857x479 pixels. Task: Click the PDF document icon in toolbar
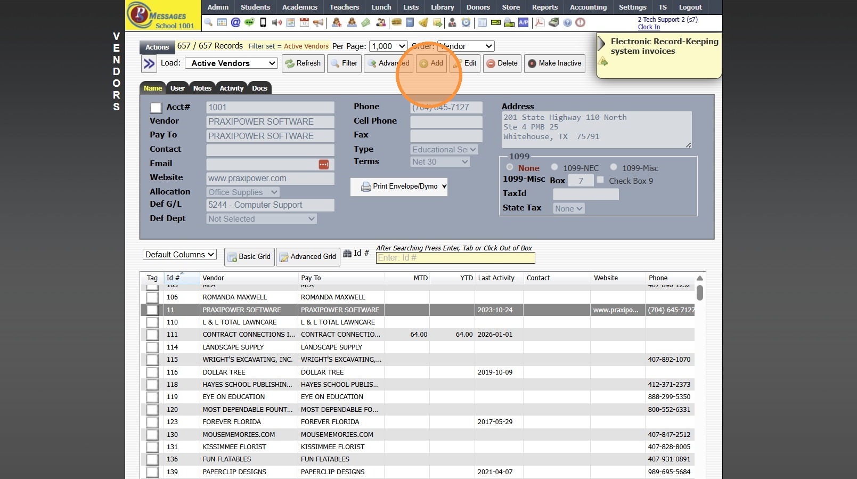click(540, 22)
